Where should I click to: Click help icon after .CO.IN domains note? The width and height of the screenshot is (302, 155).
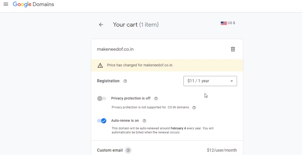(x=194, y=107)
